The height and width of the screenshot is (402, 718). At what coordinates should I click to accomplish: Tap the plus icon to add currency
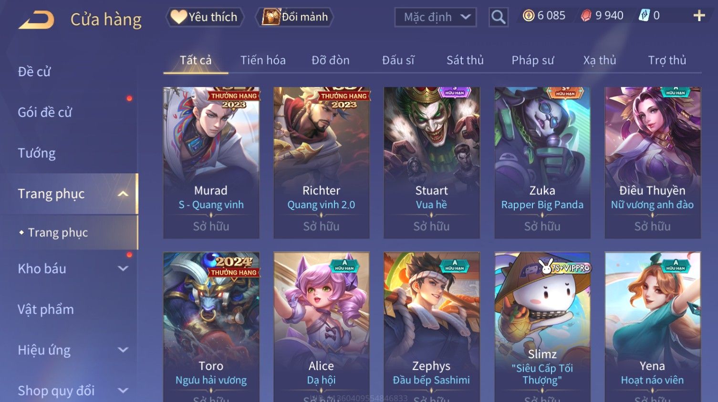pyautogui.click(x=699, y=16)
